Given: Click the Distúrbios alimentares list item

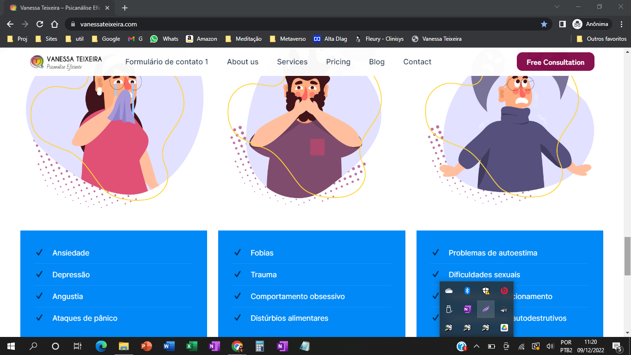Looking at the screenshot, I should pyautogui.click(x=289, y=318).
